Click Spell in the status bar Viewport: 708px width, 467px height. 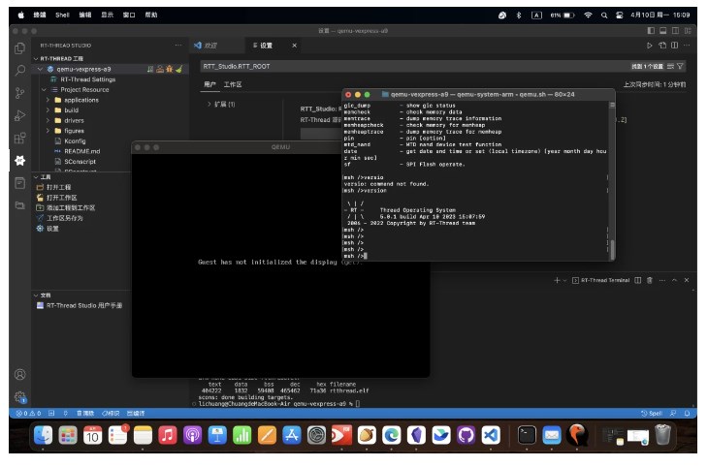click(x=652, y=414)
